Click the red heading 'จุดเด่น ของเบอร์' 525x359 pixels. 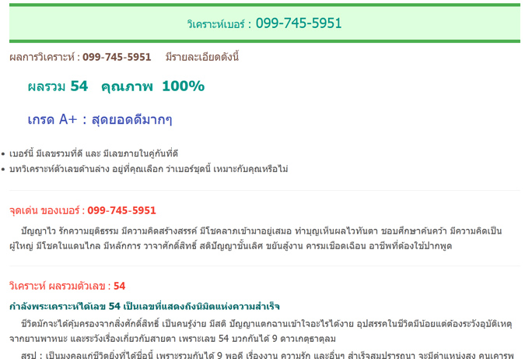44,210
